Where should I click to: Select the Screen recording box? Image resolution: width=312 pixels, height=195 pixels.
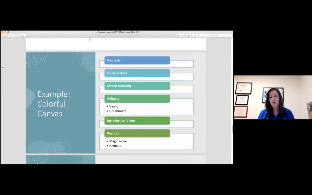pos(137,86)
